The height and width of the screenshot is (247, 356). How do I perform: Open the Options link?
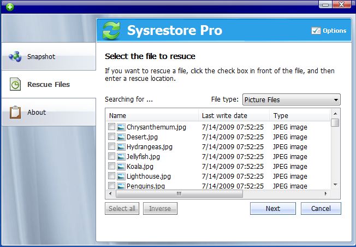329,31
